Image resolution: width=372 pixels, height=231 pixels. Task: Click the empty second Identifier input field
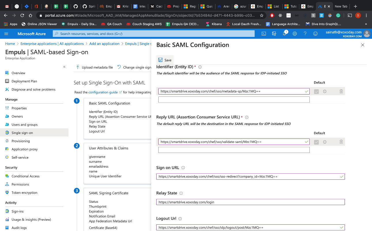(234, 99)
